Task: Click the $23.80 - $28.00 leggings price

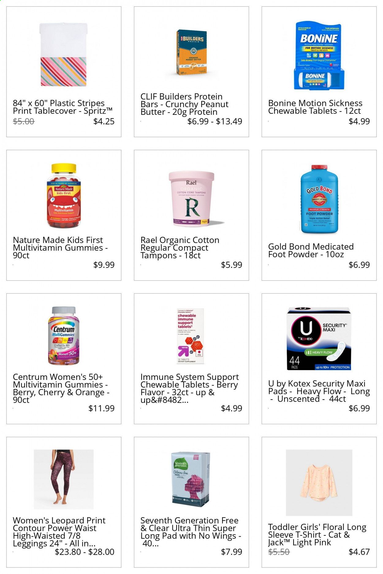Action: (x=85, y=552)
